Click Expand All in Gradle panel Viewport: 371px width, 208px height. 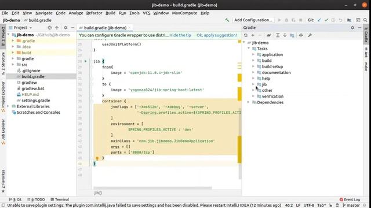pos(278,35)
